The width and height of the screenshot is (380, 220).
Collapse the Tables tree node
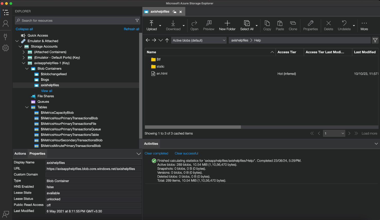click(x=27, y=107)
